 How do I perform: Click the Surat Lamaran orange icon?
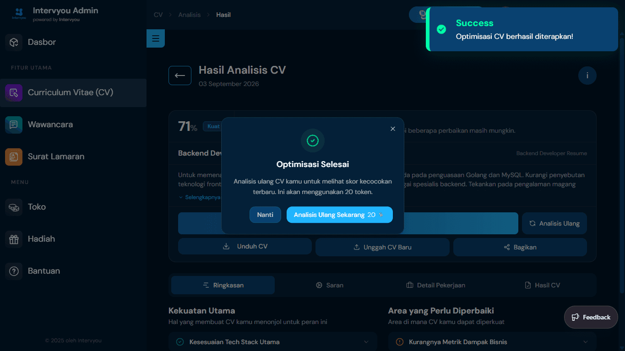(14, 157)
